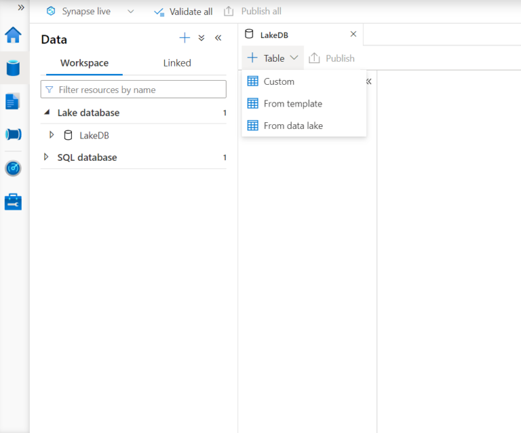Open the Manage hub toolbox icon
Viewport: 521px width, 433px height.
(x=14, y=202)
